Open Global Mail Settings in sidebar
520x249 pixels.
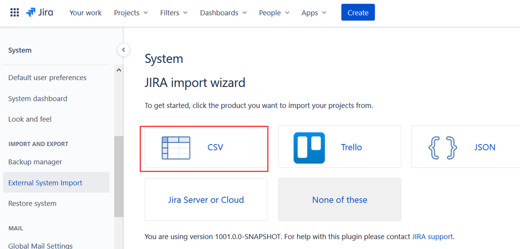click(41, 245)
